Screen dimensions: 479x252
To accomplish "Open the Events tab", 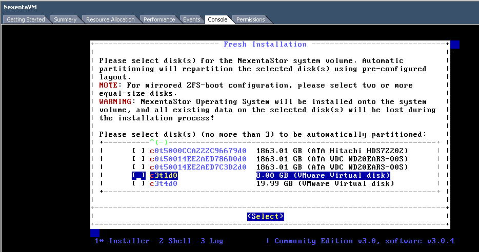I will (191, 19).
